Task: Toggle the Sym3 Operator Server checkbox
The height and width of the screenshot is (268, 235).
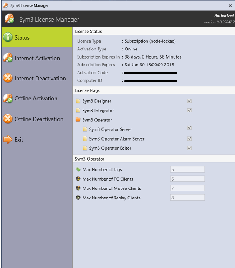Action: [x=189, y=127]
